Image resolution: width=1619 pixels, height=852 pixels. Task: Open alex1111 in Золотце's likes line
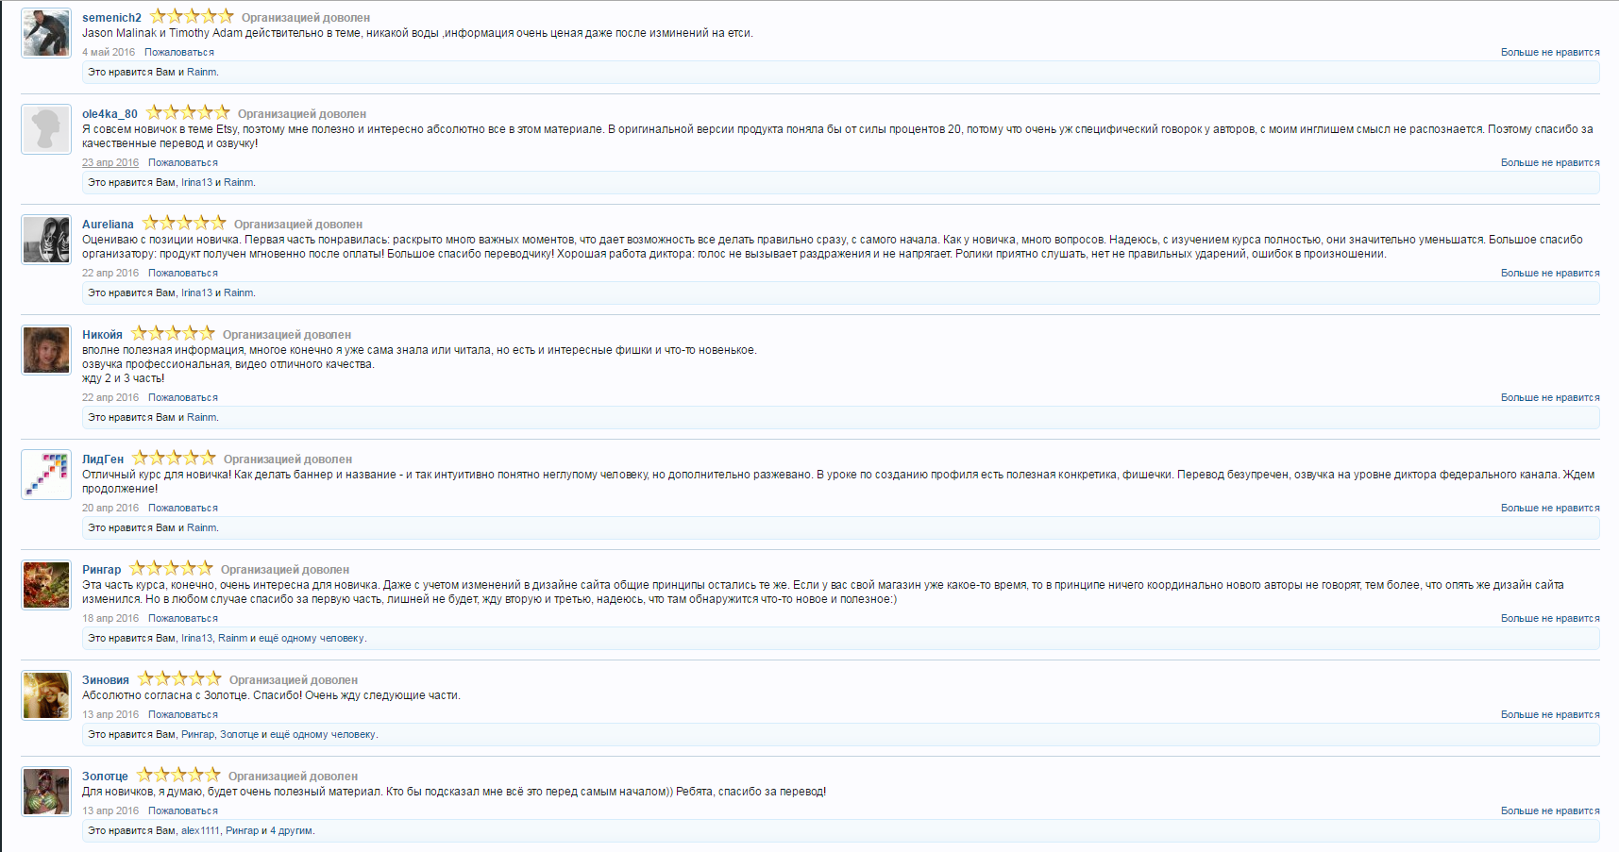pyautogui.click(x=200, y=831)
